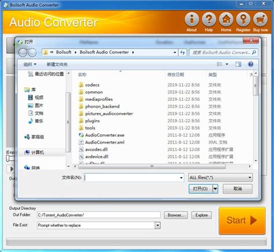Screen dimensions: 274x252
Task: Click the Buy now cart icon
Action: click(x=260, y=20)
